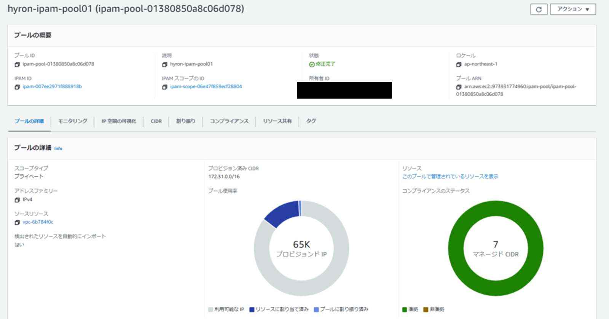Switch to the IP 空間の可視化 tab

pyautogui.click(x=119, y=121)
